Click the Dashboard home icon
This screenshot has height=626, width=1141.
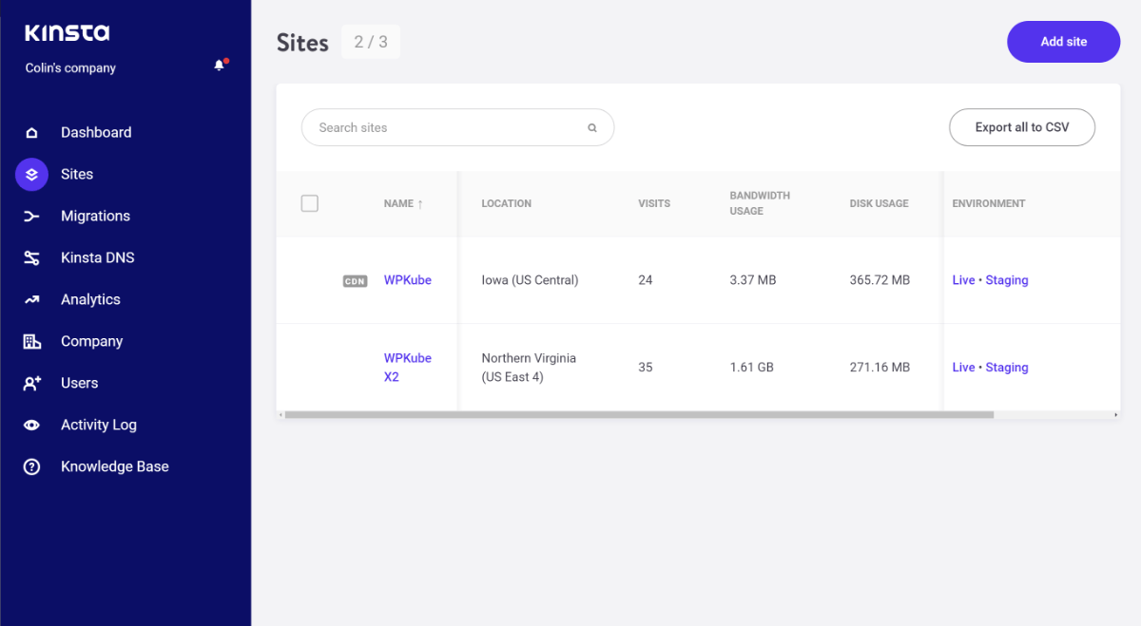click(31, 132)
